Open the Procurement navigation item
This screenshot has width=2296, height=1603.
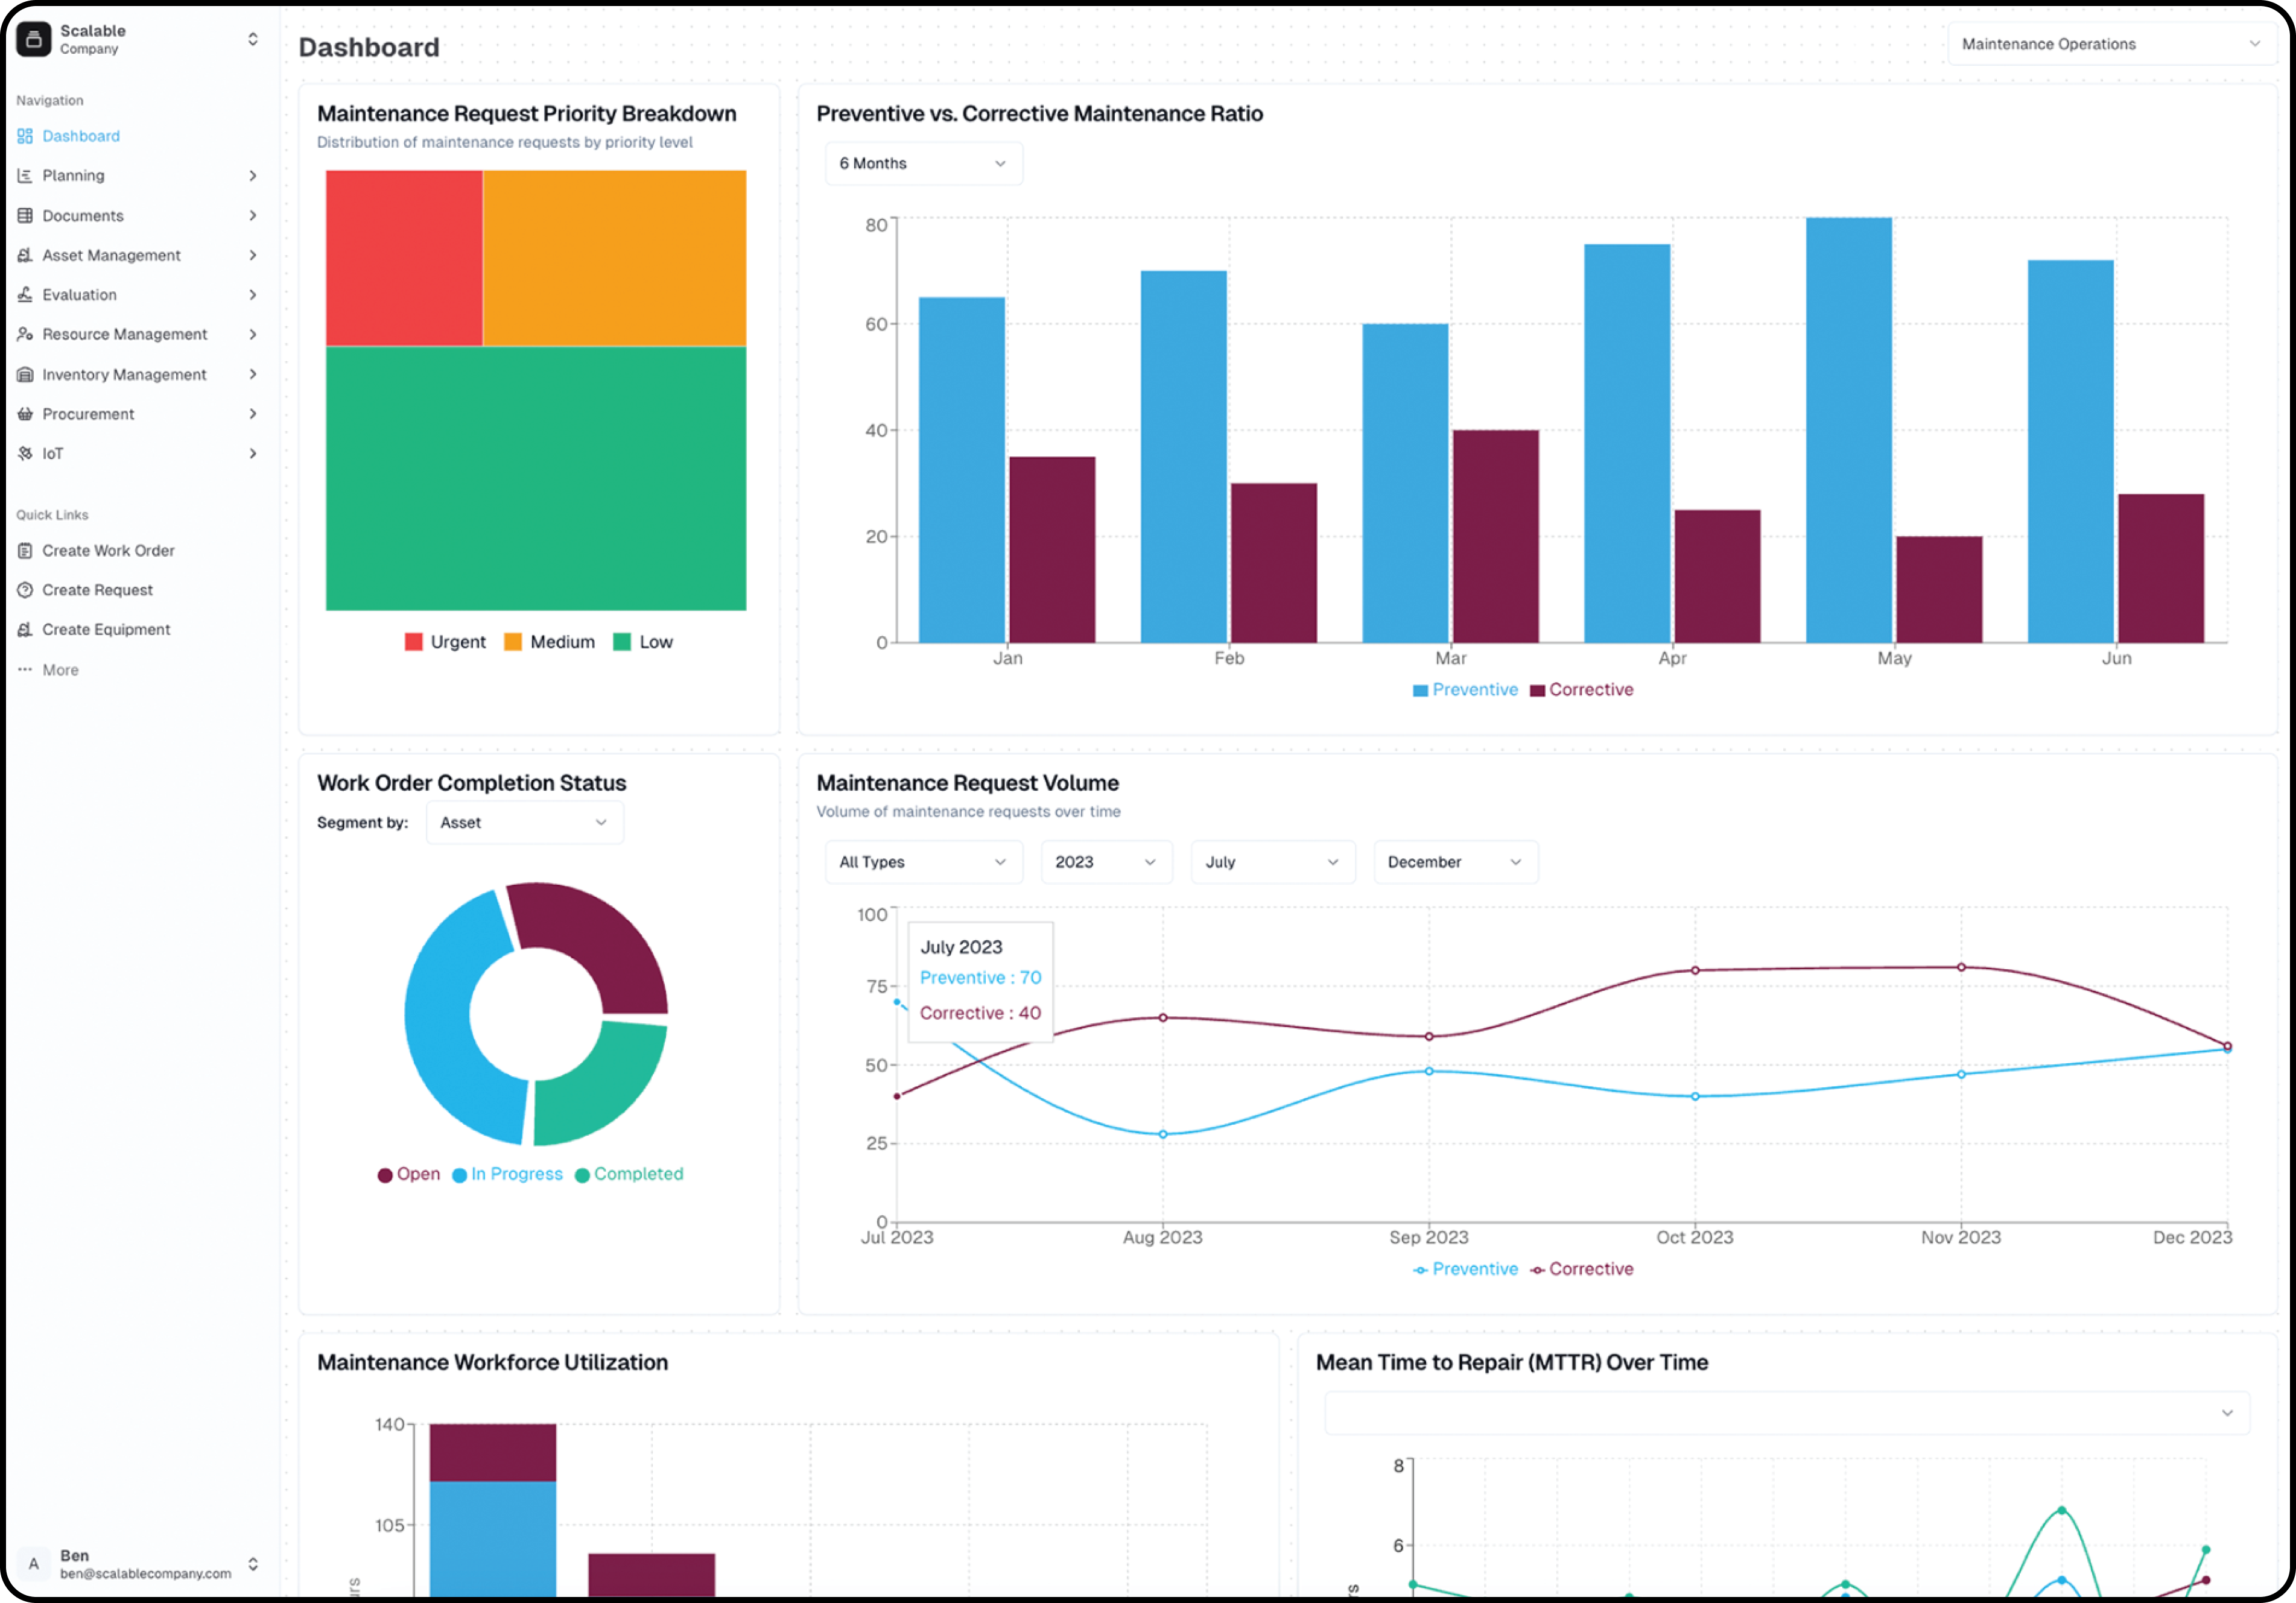(x=137, y=414)
